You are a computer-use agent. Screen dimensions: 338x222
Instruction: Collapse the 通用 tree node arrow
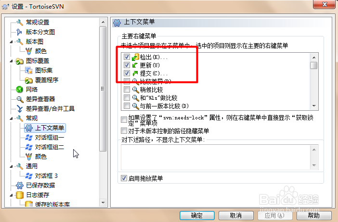[12, 166]
